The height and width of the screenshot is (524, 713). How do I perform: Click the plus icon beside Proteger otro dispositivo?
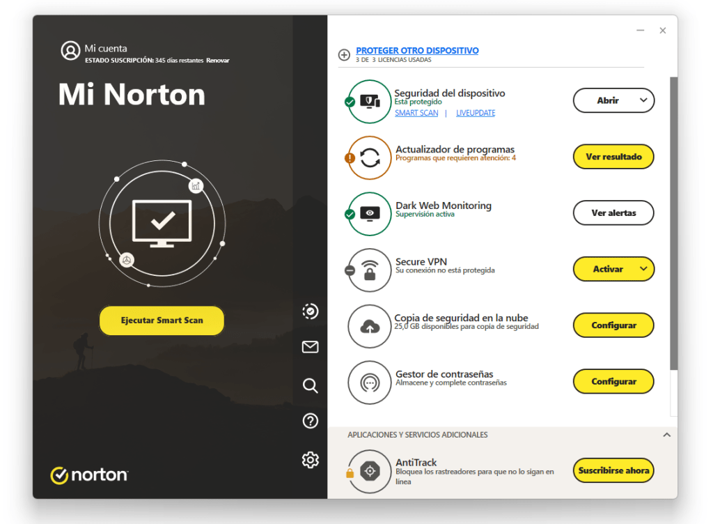[x=344, y=54]
